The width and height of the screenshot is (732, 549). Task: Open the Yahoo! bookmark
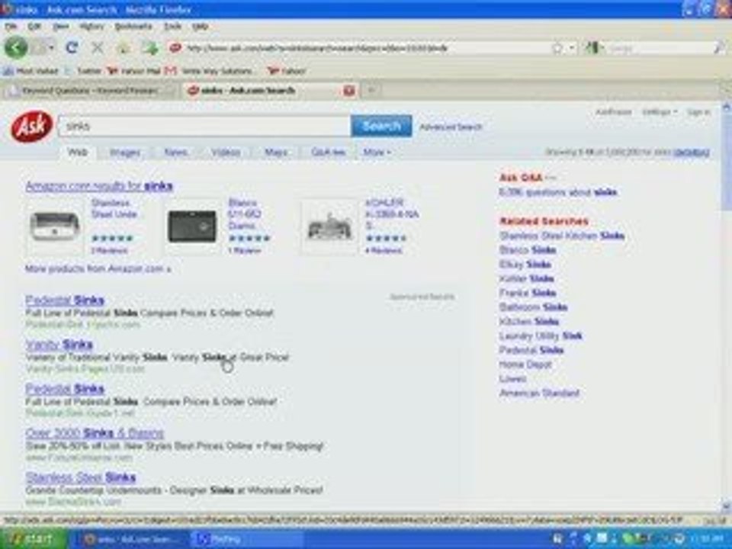(286, 71)
